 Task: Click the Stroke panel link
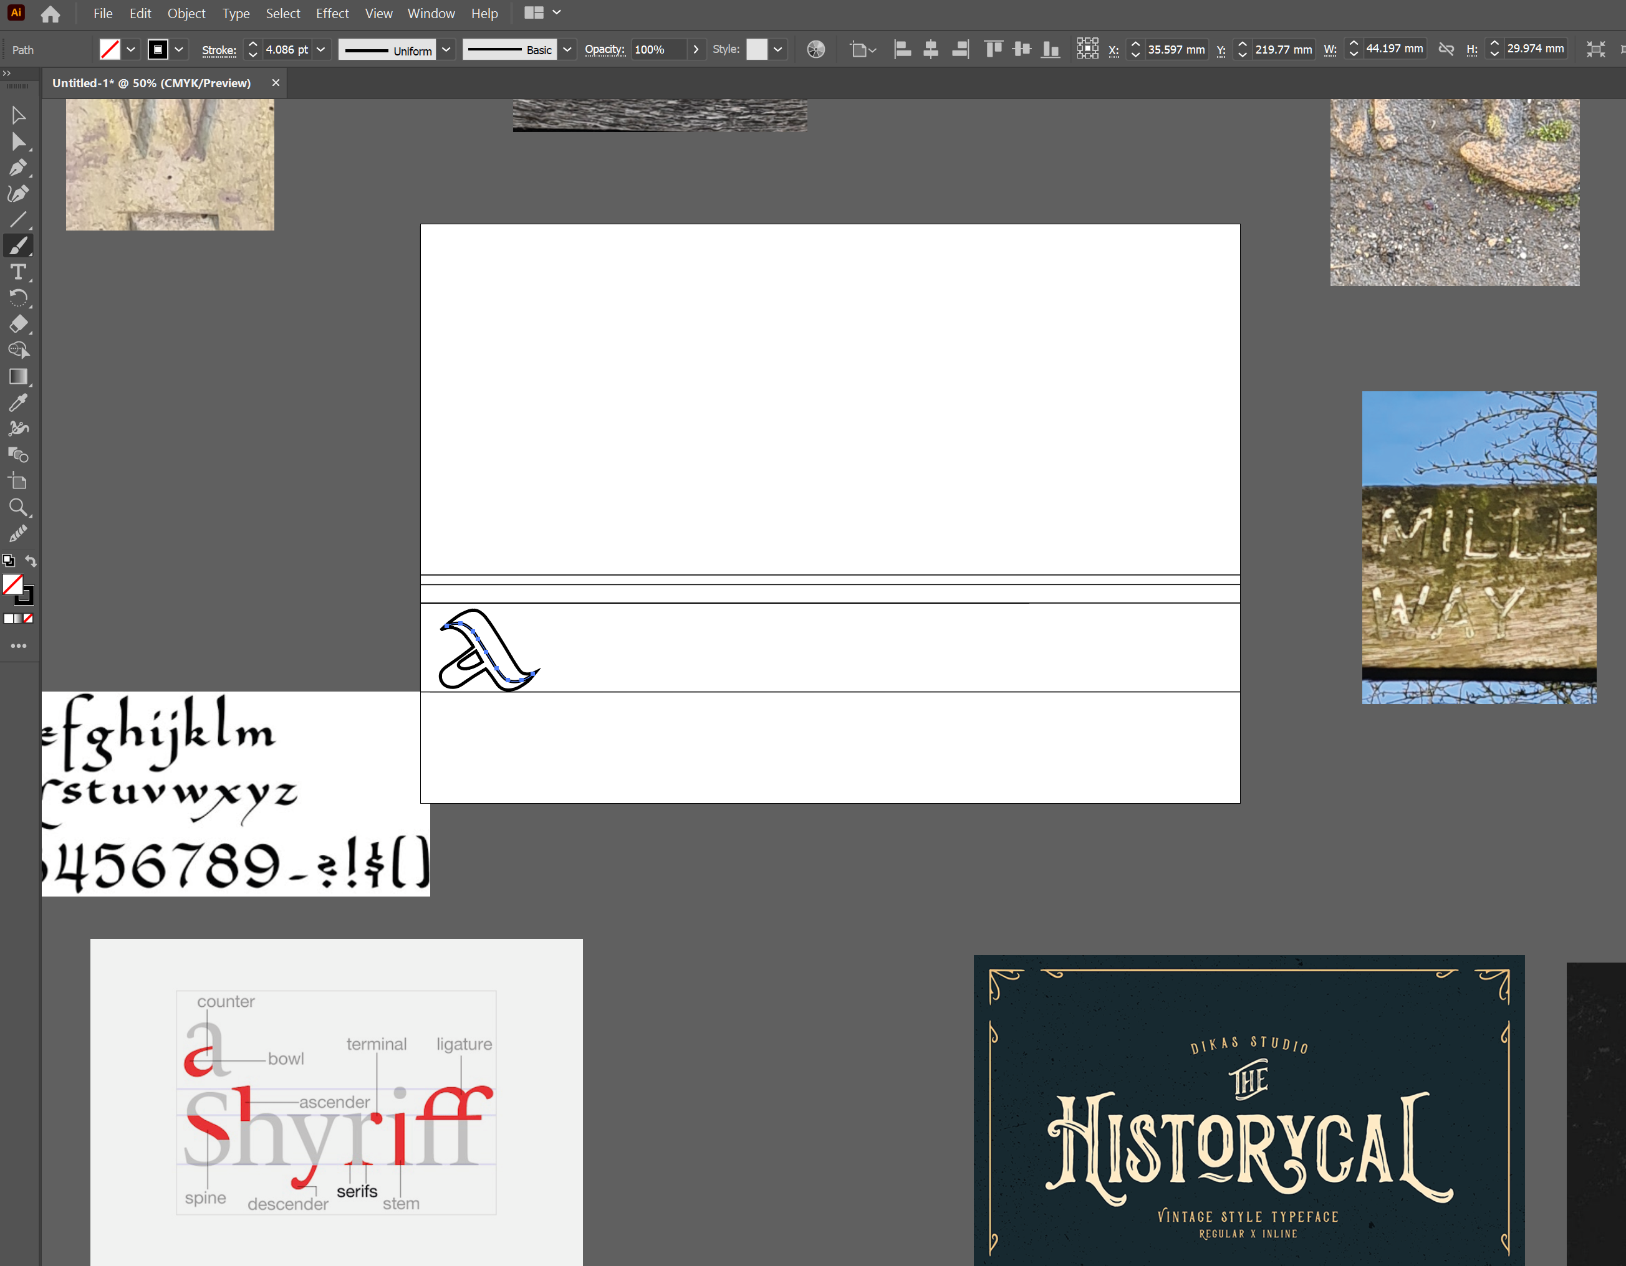coord(219,50)
